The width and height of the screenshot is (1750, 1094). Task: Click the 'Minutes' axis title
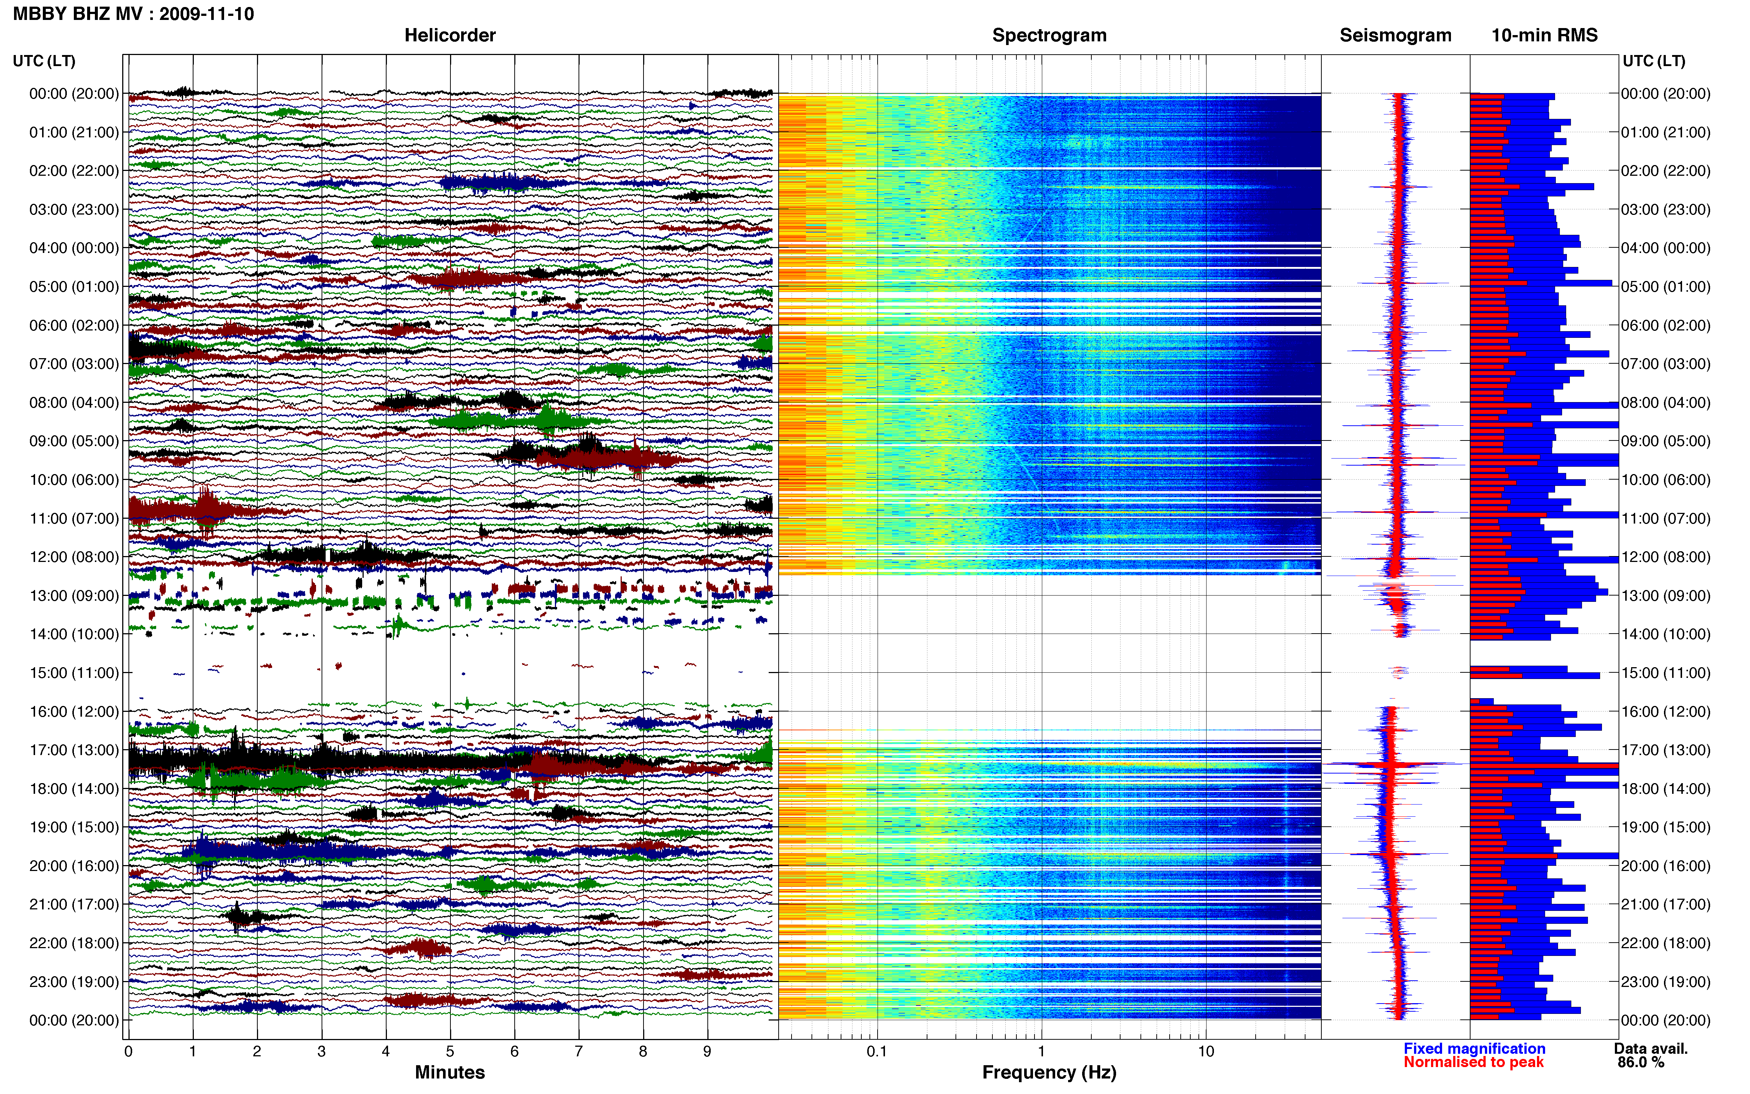coord(450,1072)
